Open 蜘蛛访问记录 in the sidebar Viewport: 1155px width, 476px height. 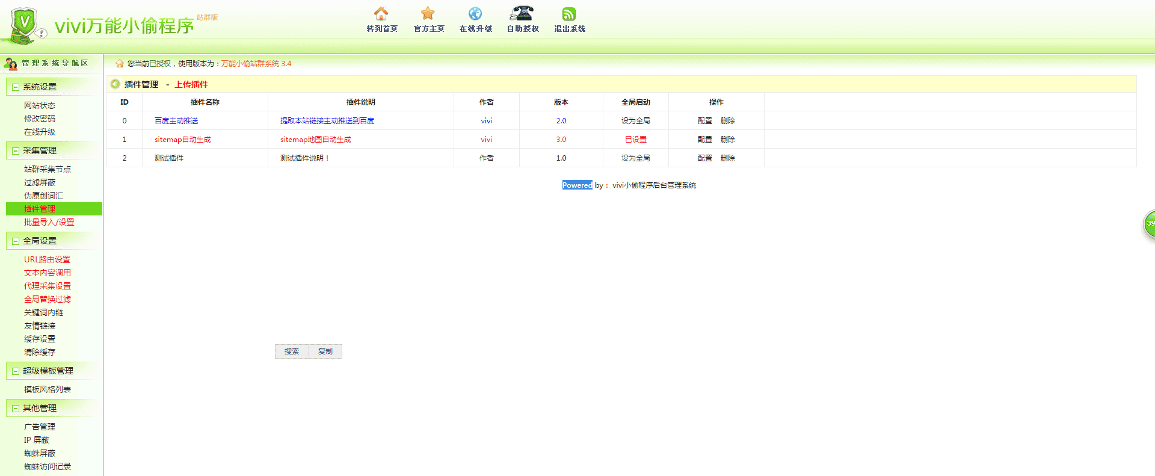(x=48, y=466)
